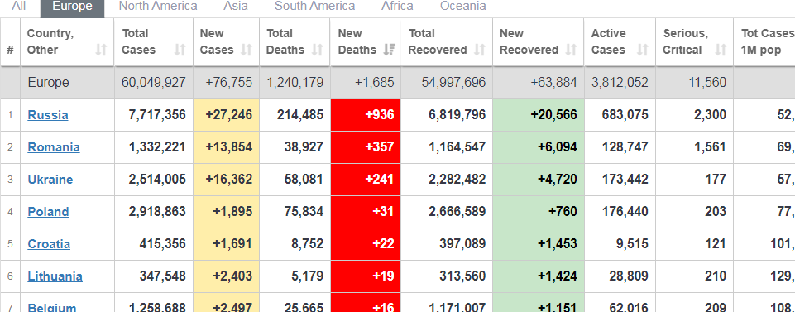Screen dimensions: 795x312
Task: Sort table by Active Cases arrows
Action: (x=643, y=50)
